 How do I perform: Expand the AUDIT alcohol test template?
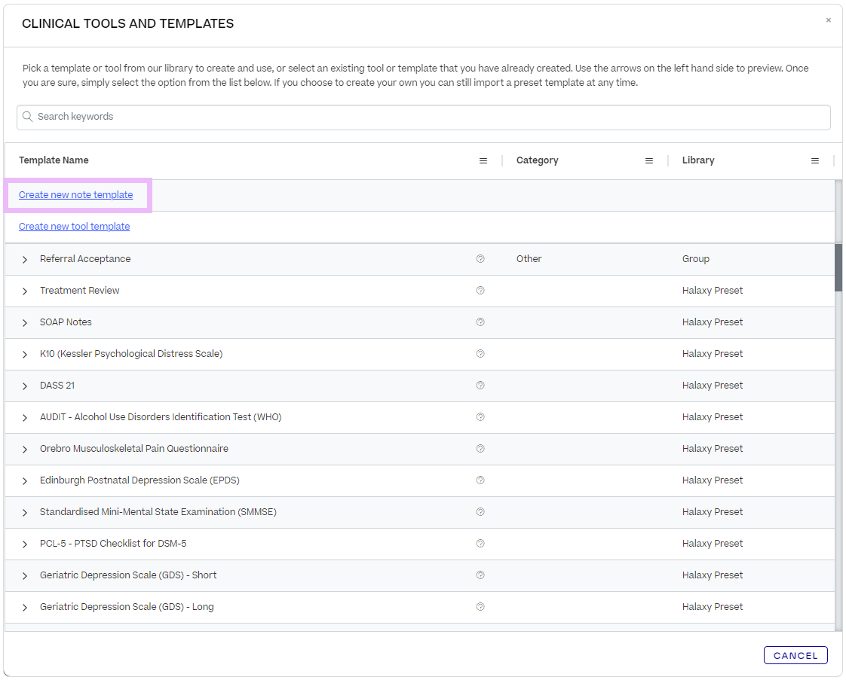point(25,416)
